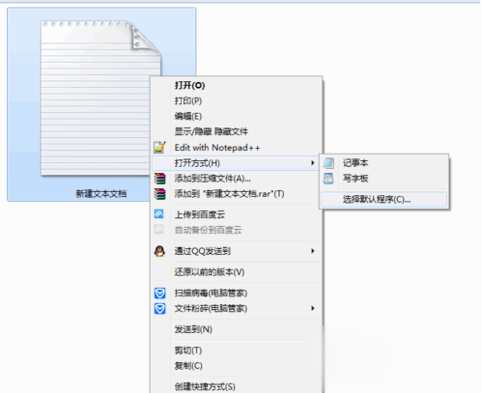This screenshot has width=482, height=393.
Task: Expand the arrow next to 打开方式(H)
Action: [312, 163]
